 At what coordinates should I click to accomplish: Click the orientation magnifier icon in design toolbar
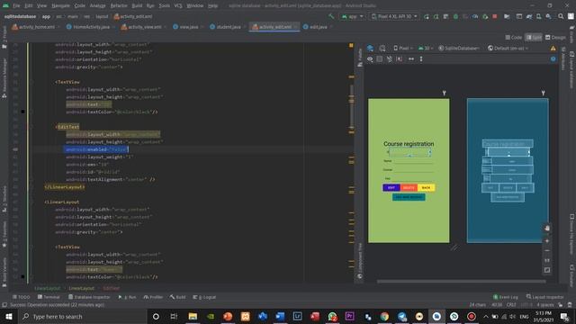pyautogui.click(x=382, y=48)
